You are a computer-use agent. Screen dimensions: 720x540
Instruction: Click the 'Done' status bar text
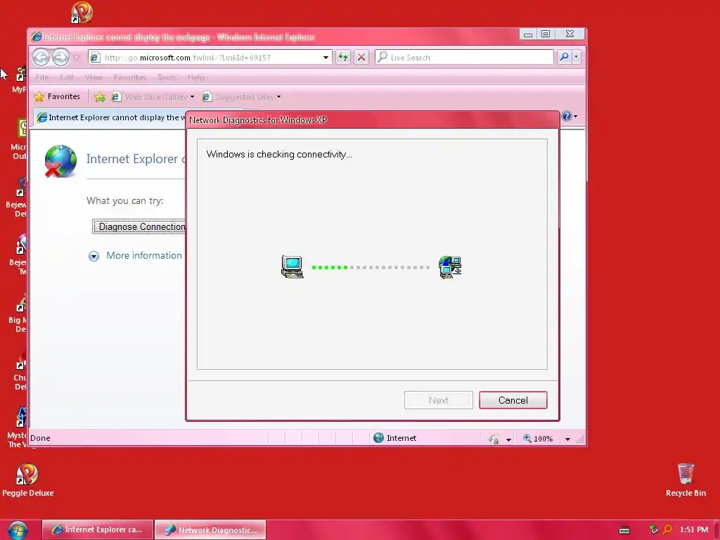(x=40, y=438)
